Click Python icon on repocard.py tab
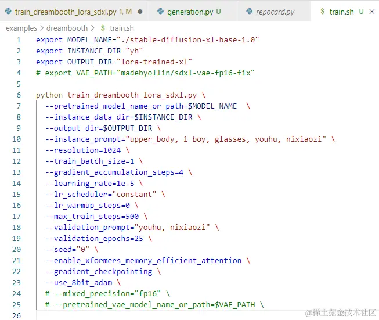Image resolution: width=379 pixels, height=320 pixels. click(x=249, y=11)
